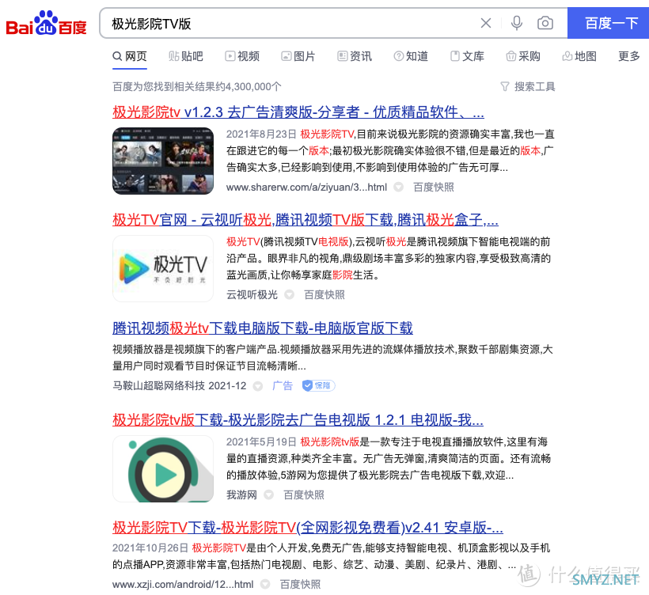Open 搜索工具 filter options
This screenshot has width=649, height=595.
[528, 86]
